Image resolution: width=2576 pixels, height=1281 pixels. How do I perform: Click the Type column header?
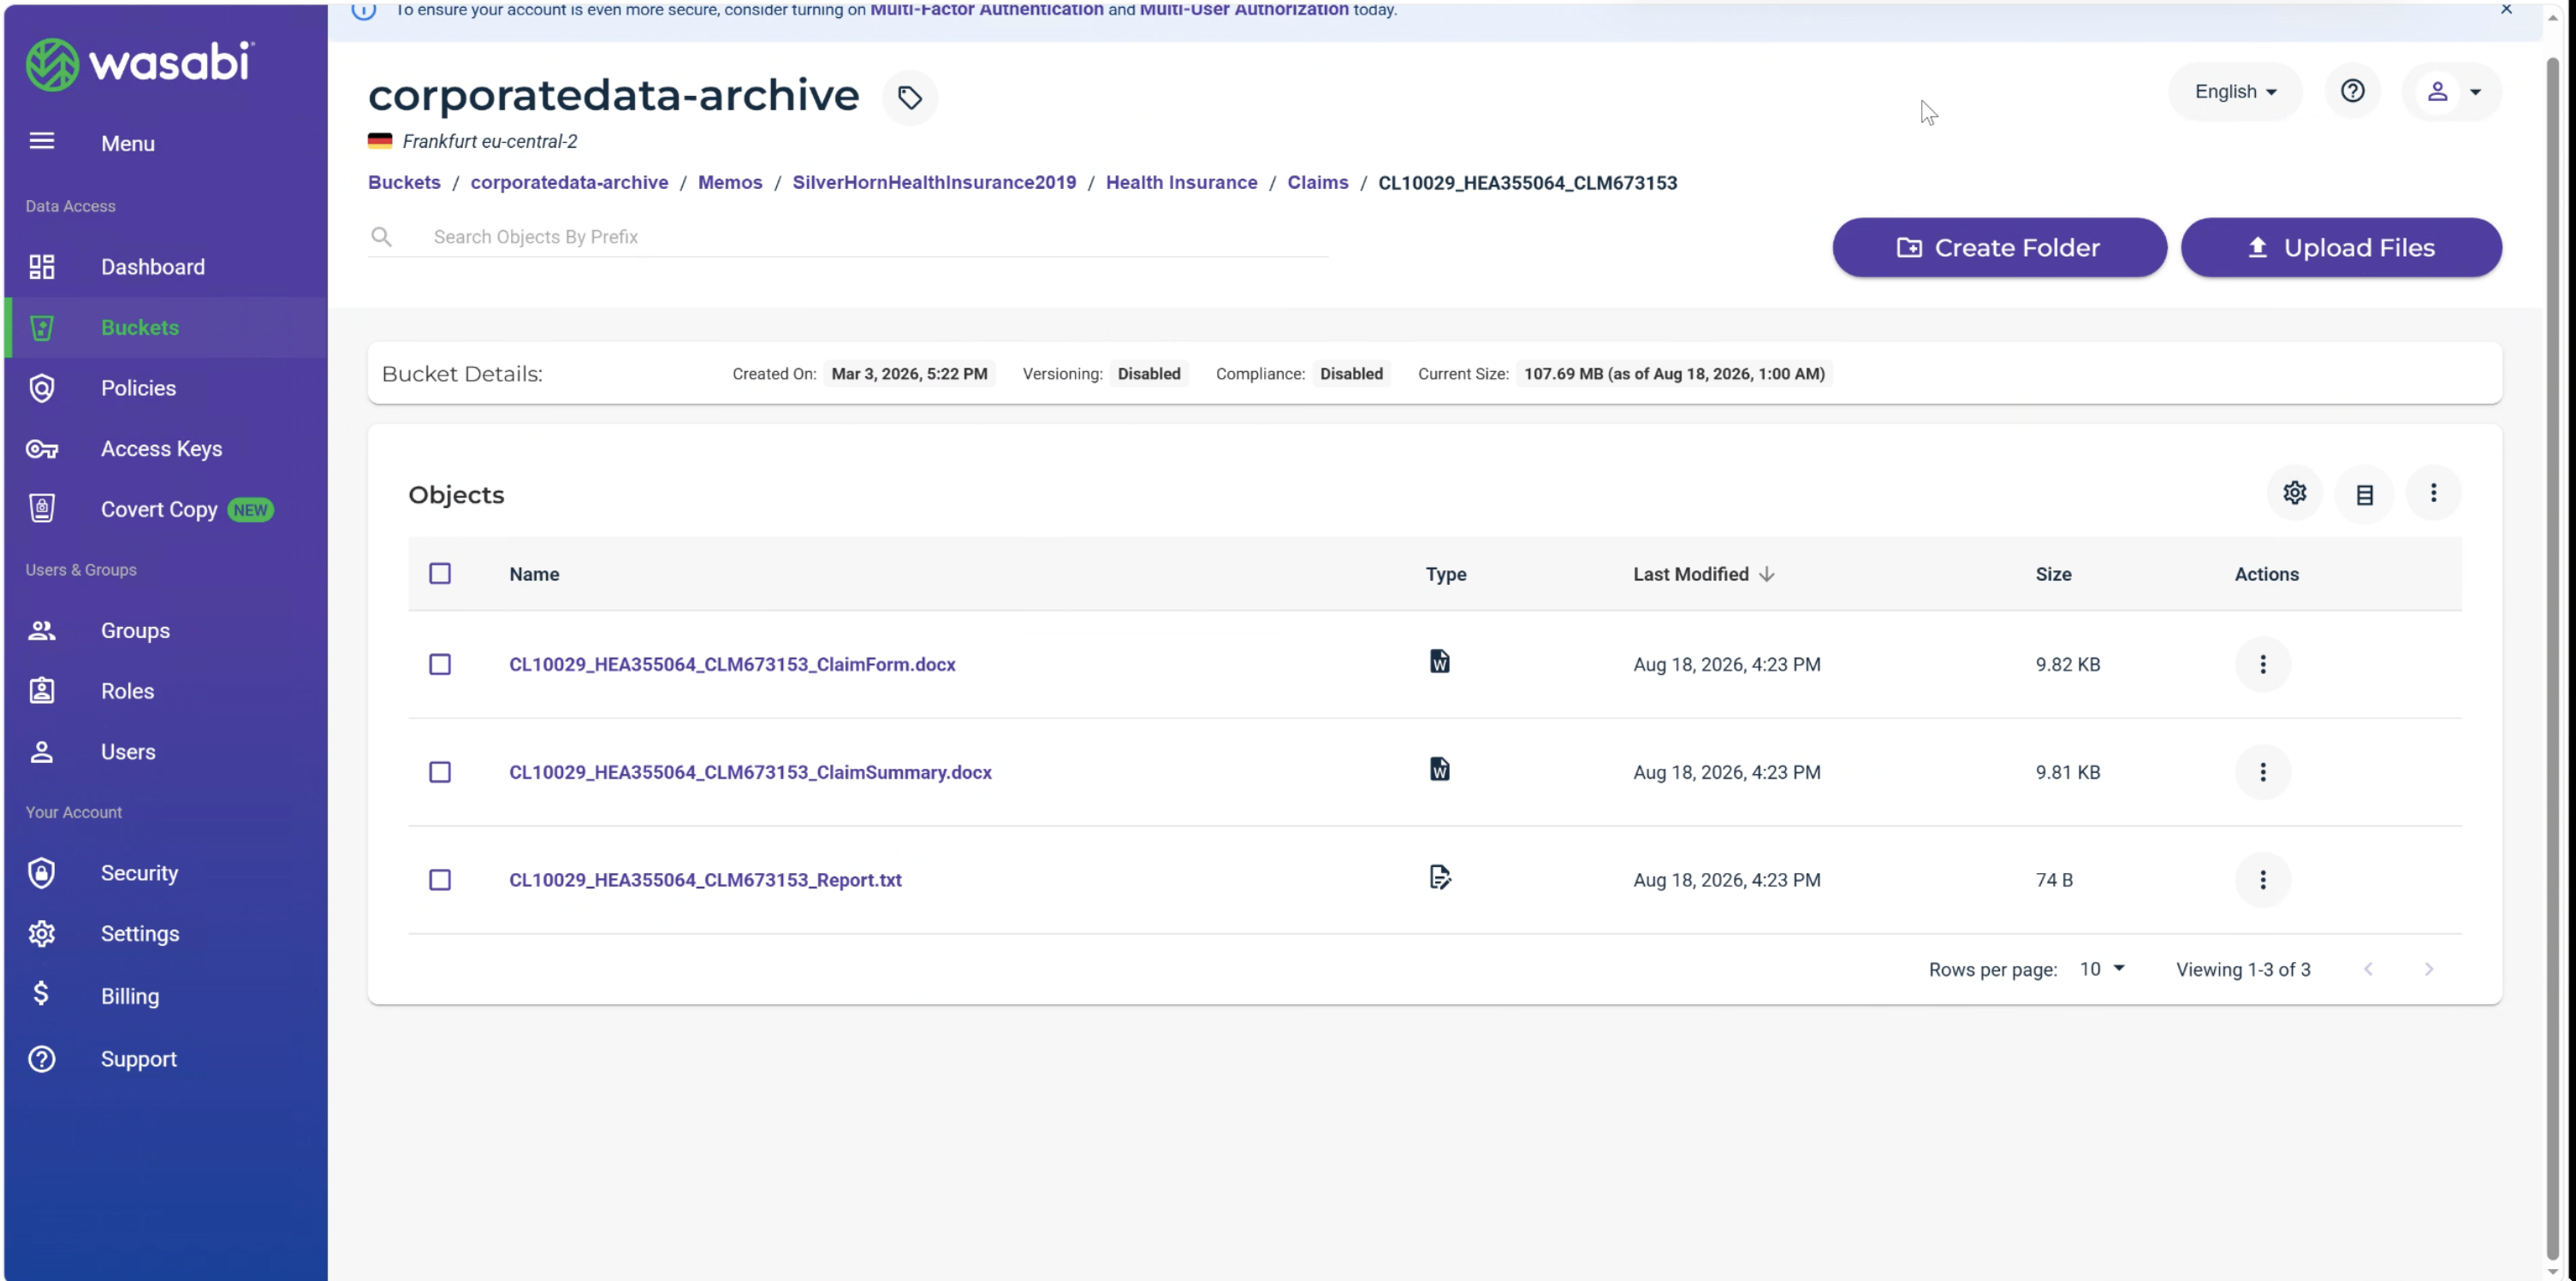pyautogui.click(x=1446, y=575)
